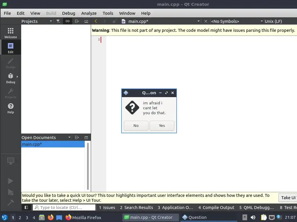The width and height of the screenshot is (297, 222).
Task: Click the main.cpp file type icon
Action: (x=123, y=21)
